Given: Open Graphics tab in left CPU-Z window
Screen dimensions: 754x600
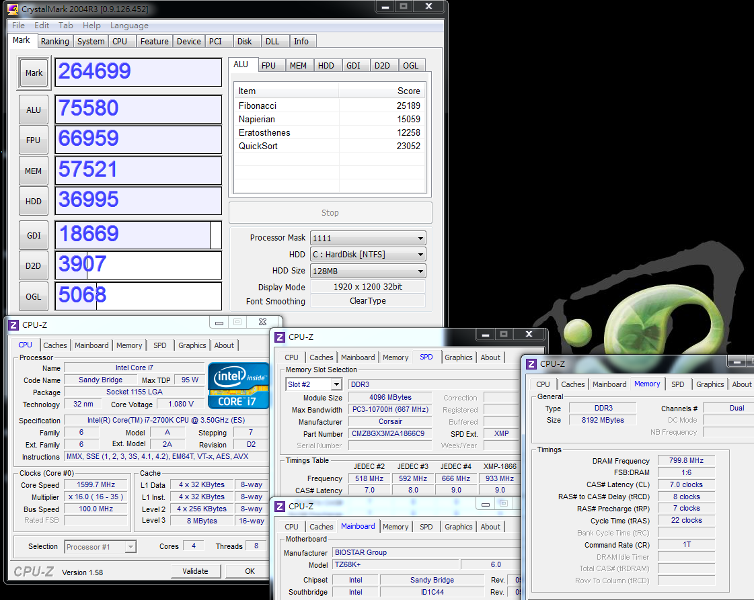Looking at the screenshot, I should pyautogui.click(x=192, y=345).
